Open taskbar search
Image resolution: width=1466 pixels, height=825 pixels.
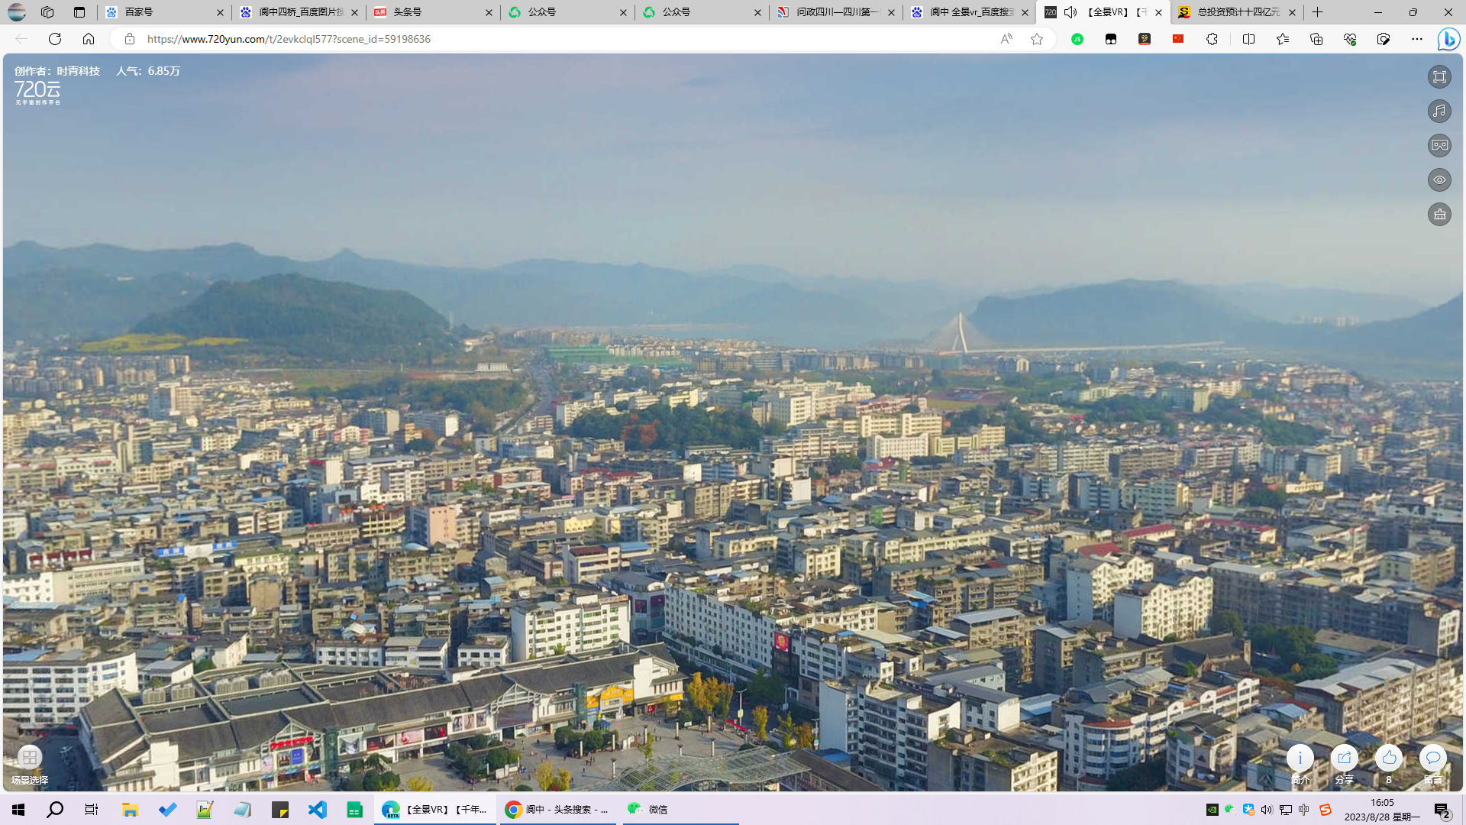tap(55, 810)
